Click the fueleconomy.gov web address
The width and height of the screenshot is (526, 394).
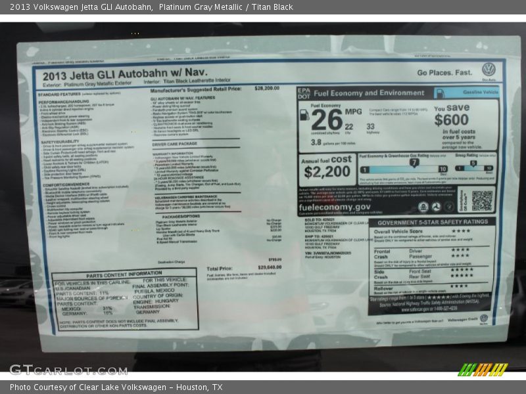(335, 207)
